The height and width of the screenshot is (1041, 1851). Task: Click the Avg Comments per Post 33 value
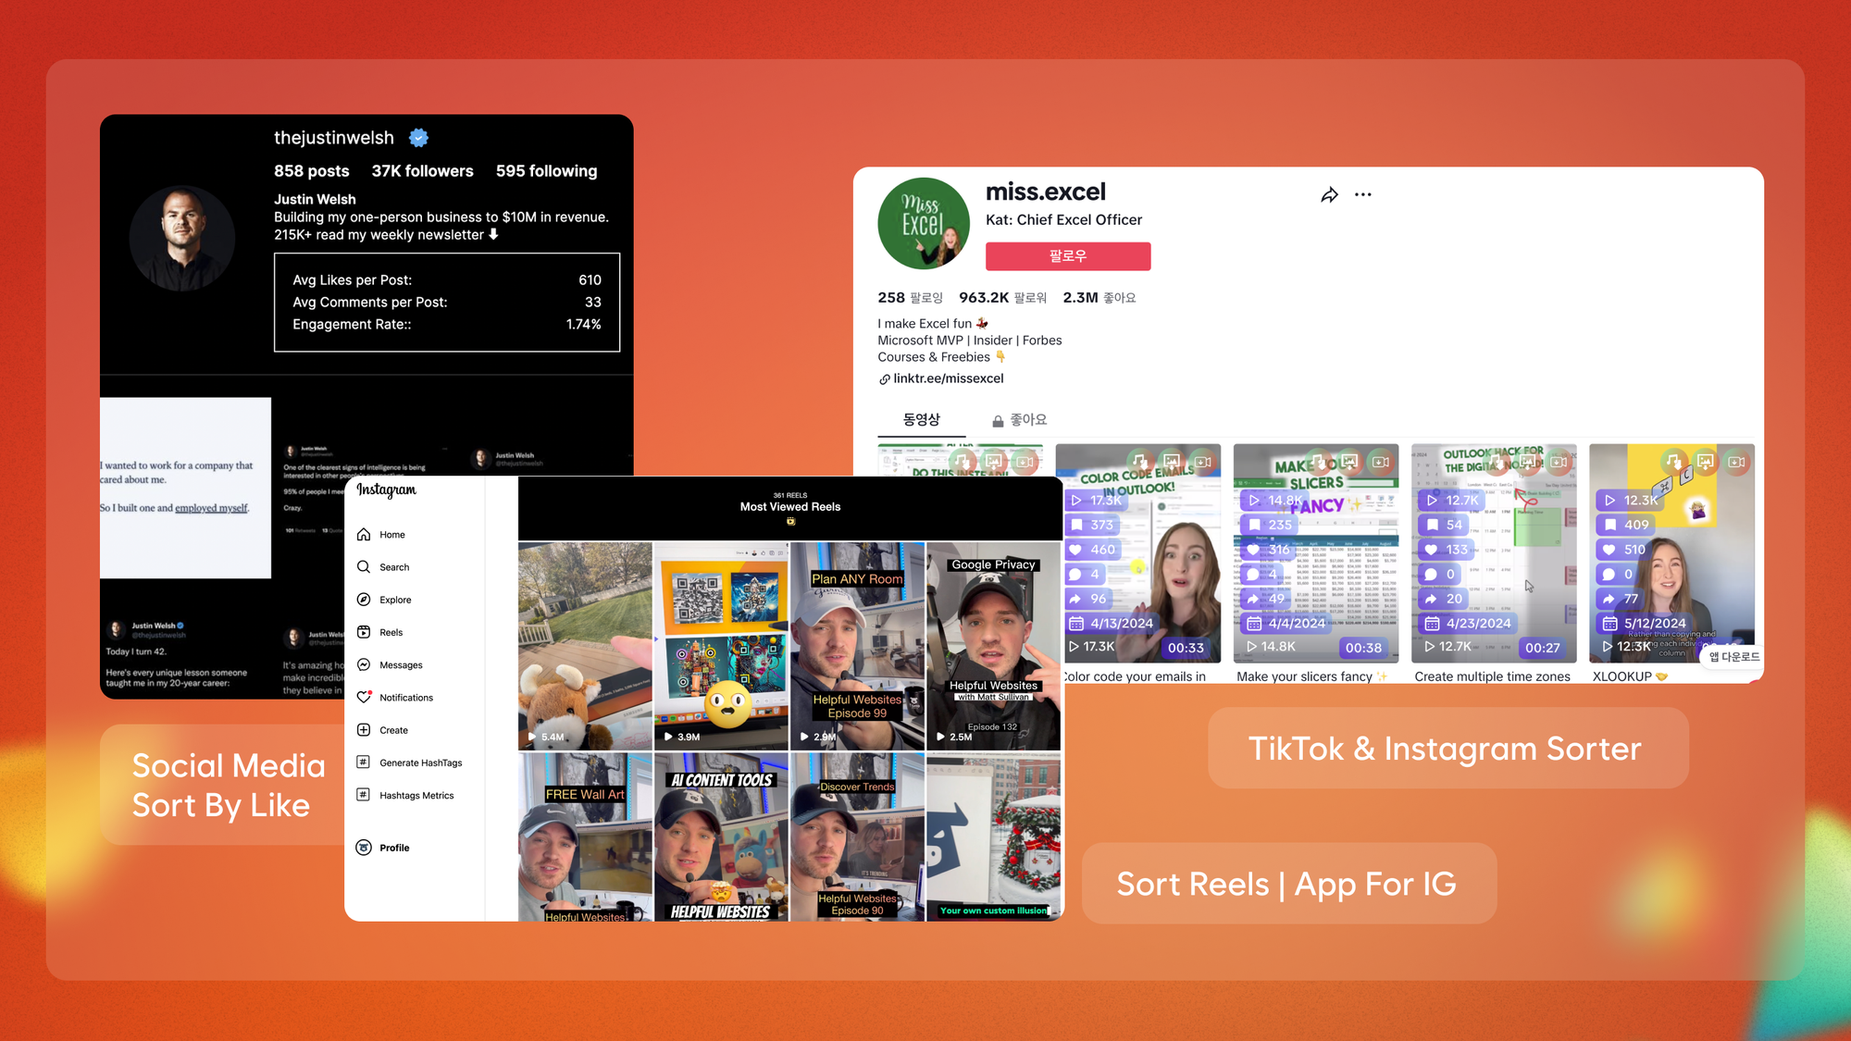(593, 303)
